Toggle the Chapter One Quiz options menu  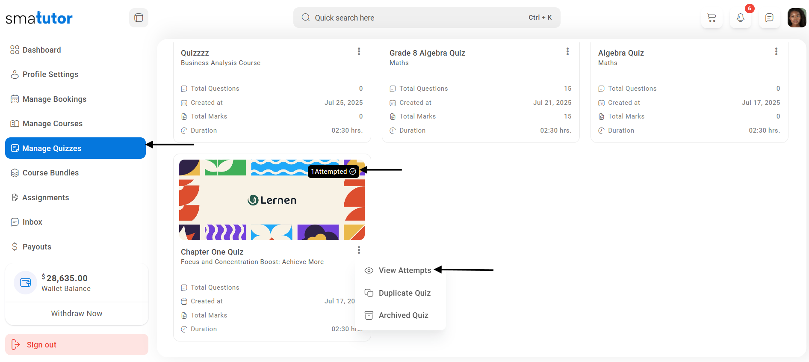(x=359, y=250)
